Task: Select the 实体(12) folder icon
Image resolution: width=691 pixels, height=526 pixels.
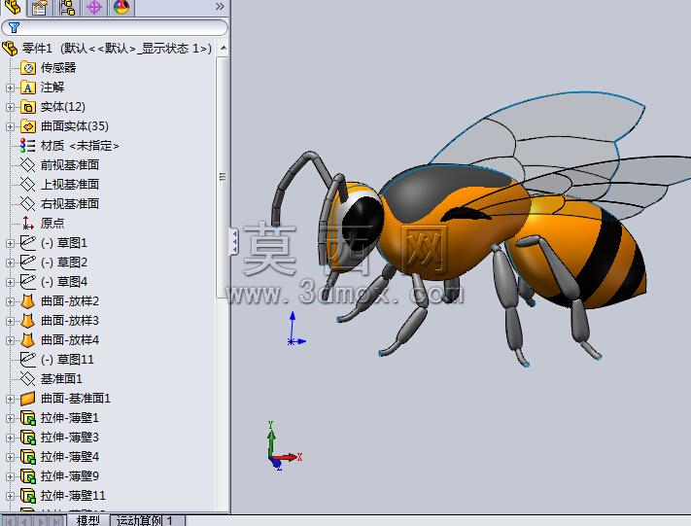Action: (28, 107)
